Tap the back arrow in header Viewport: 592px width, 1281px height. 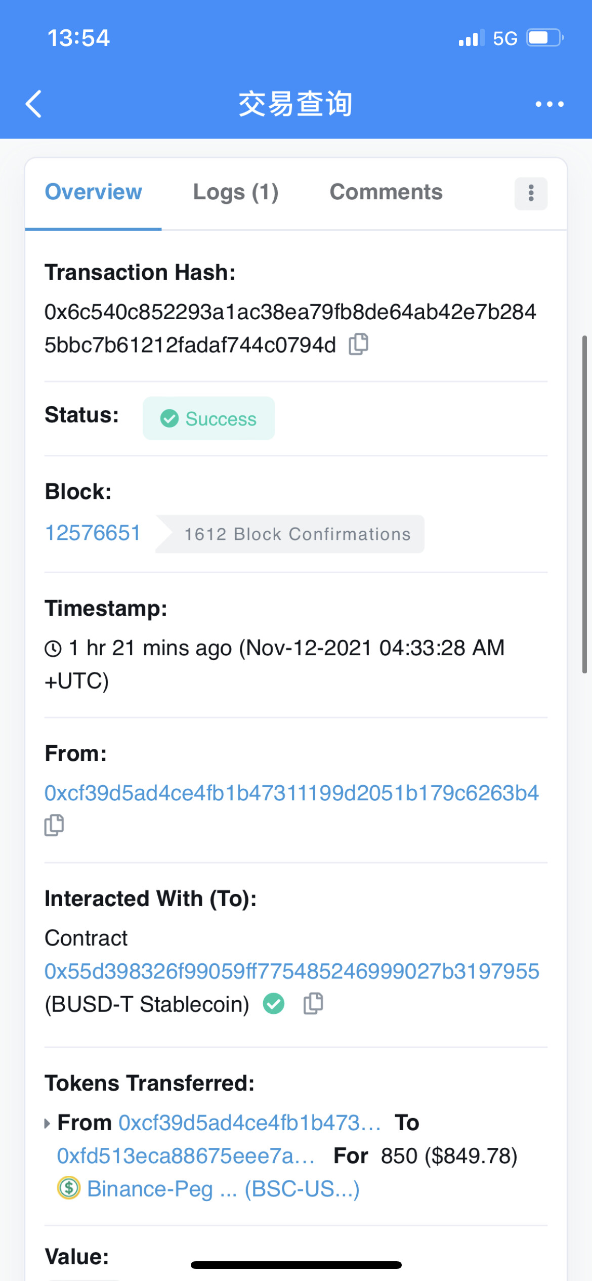34,104
